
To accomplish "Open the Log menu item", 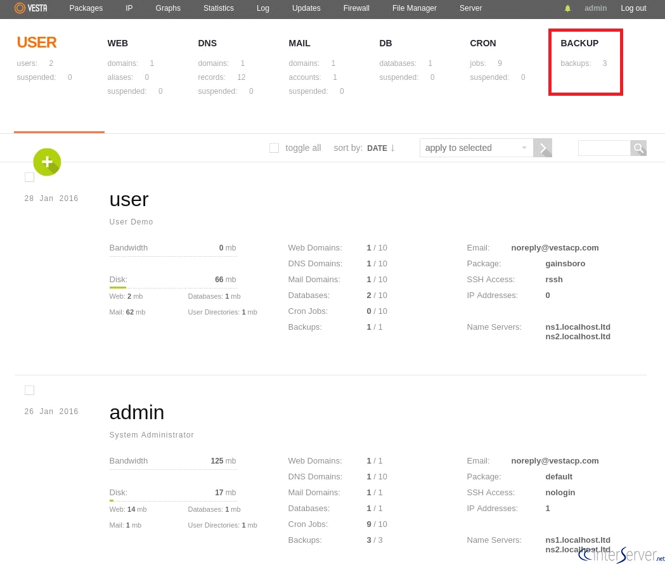I will (x=263, y=8).
